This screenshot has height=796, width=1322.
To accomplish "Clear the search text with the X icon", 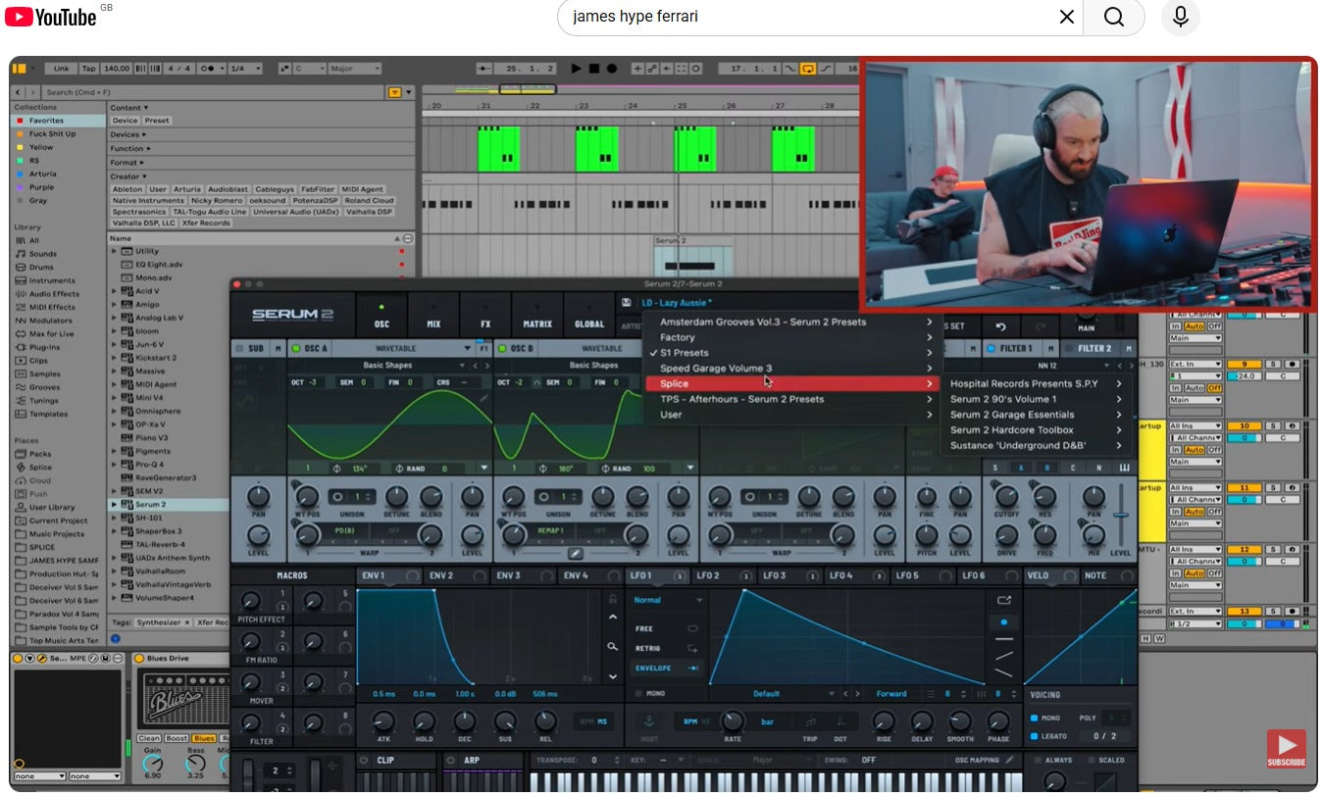I will pos(1066,17).
